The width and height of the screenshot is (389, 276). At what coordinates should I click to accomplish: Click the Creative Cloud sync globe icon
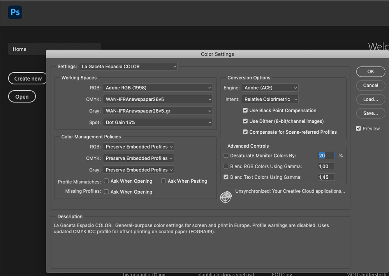[226, 197]
